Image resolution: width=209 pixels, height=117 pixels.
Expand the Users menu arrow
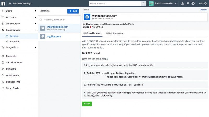click(36, 11)
